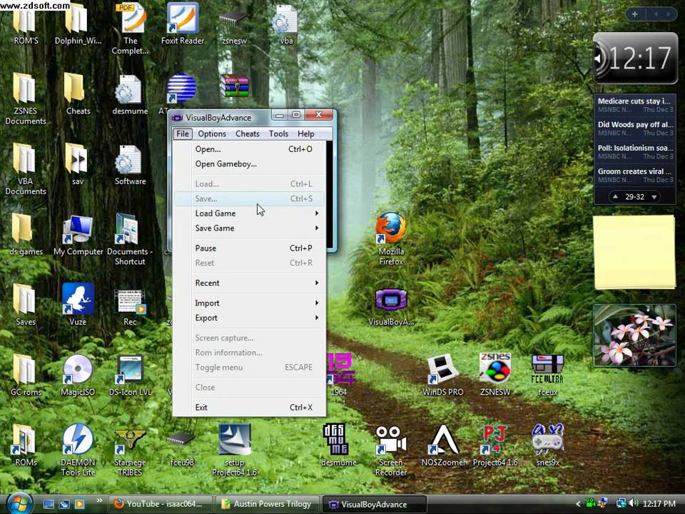
Task: Open the Cheats menu
Action: coord(248,133)
